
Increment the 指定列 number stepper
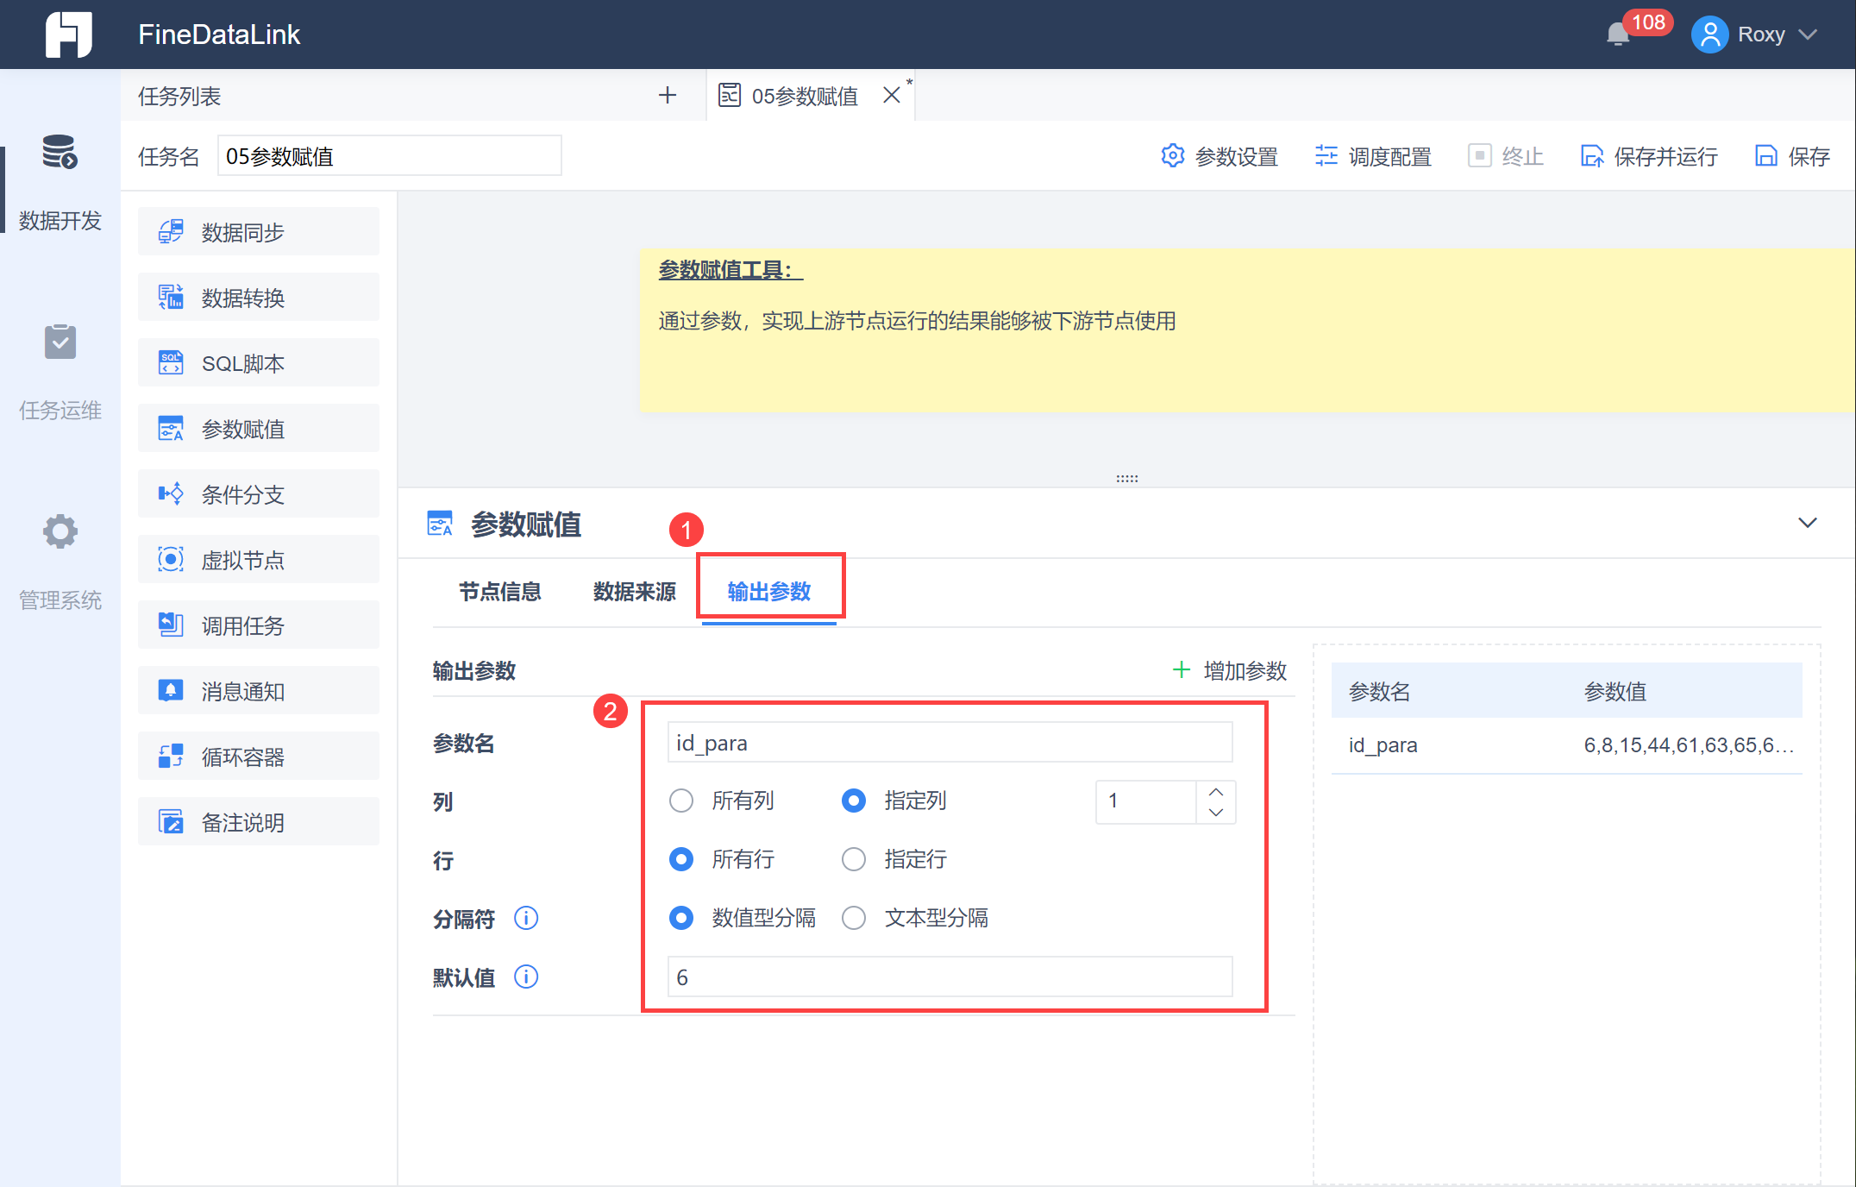pyautogui.click(x=1216, y=792)
